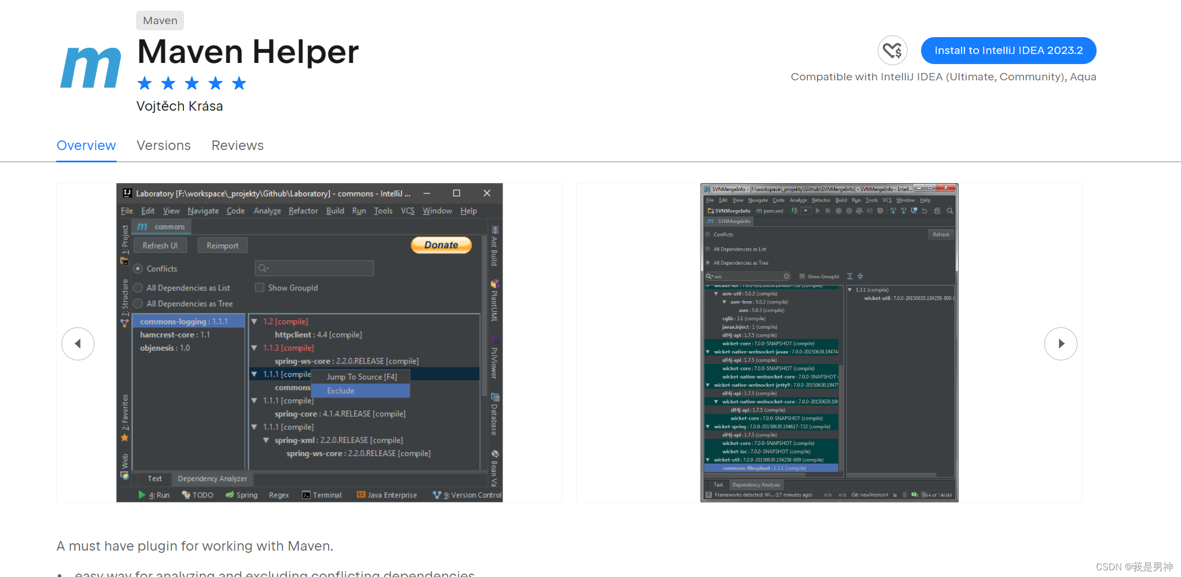Click Refresh button in SVNMergeInfo window
The height and width of the screenshot is (577, 1181).
click(x=941, y=235)
